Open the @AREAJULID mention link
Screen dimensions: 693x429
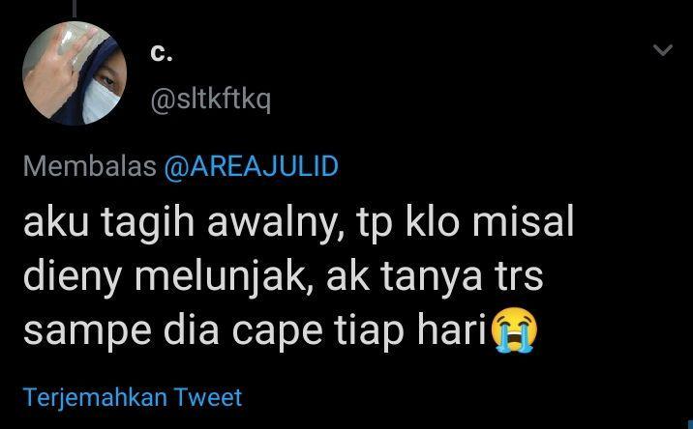point(251,166)
